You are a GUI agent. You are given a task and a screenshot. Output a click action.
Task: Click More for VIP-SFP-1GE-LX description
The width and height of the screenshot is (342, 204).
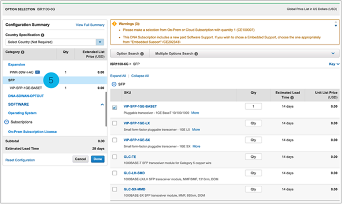click(196, 130)
